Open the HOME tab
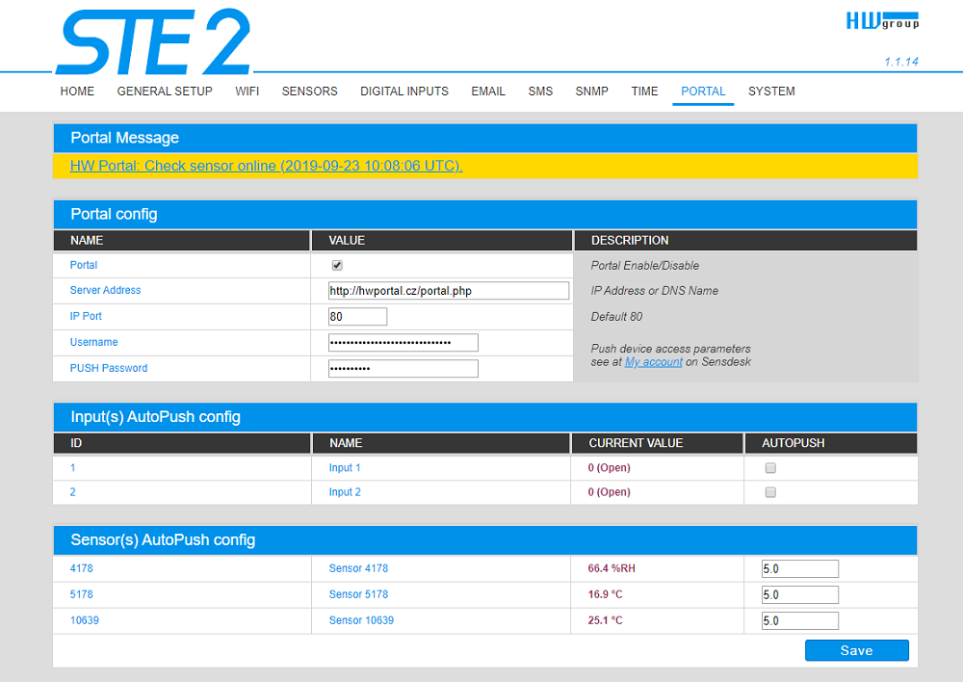This screenshot has height=682, width=963. click(77, 92)
